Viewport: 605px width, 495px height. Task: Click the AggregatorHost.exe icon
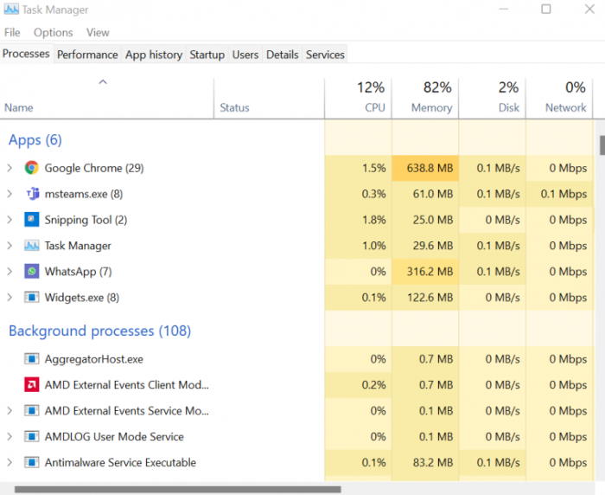coord(32,359)
